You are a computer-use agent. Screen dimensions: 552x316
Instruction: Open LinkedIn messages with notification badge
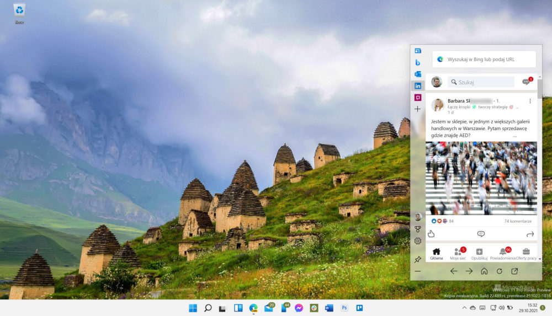[x=527, y=81]
